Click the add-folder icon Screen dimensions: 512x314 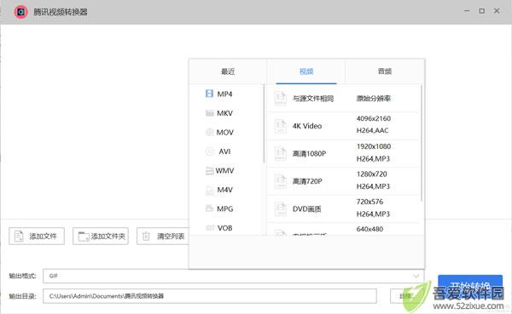84,237
